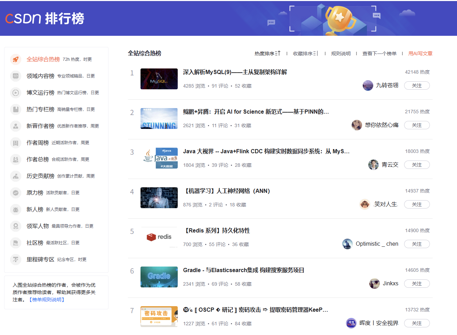457x335 pixels.
Task: Click the 里程碑专区 sidebar icon
Action: [16, 260]
